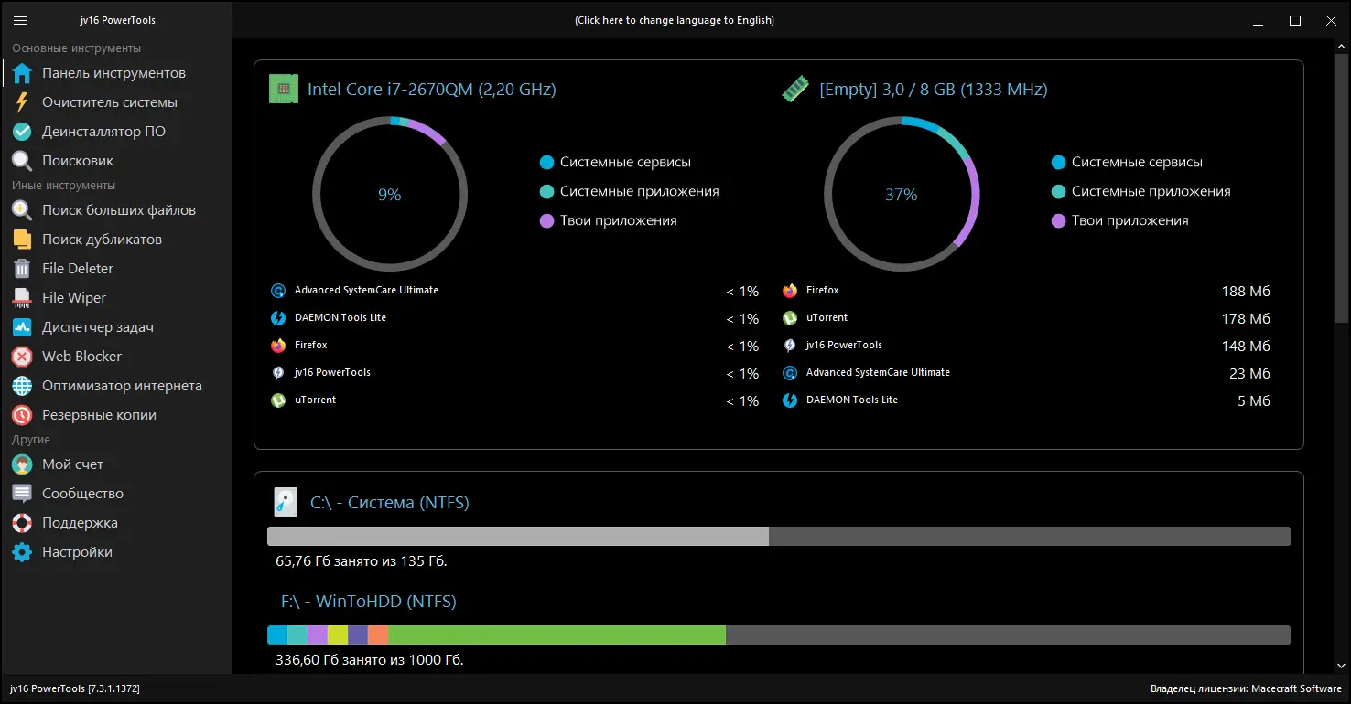Click the 'Основные инструменты' section label

[77, 48]
